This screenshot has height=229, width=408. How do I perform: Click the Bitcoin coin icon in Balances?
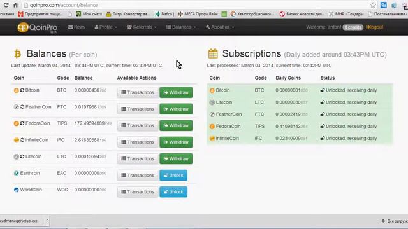[x=17, y=90]
